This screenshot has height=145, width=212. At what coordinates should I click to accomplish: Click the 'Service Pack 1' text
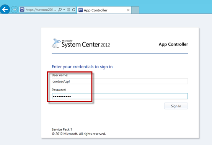(x=62, y=129)
